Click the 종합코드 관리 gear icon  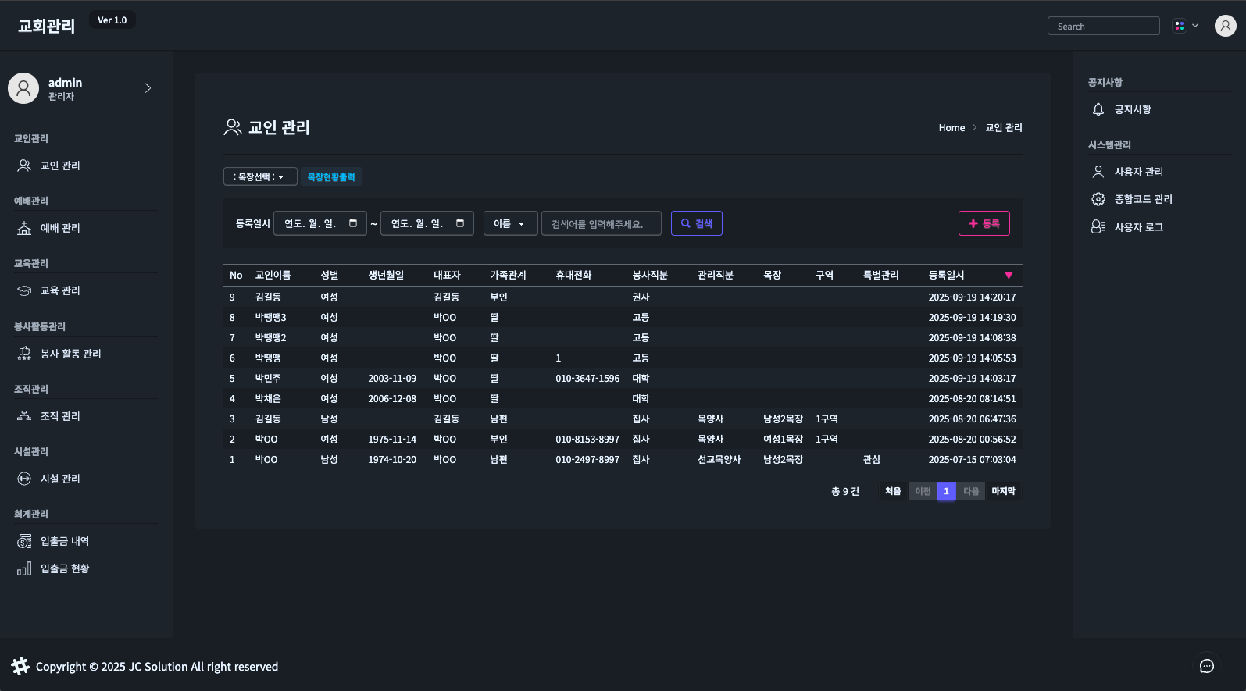tap(1098, 199)
